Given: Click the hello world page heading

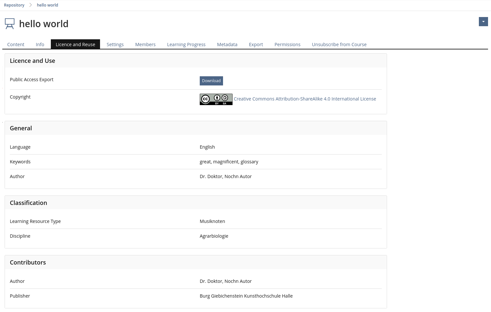Looking at the screenshot, I should [44, 24].
